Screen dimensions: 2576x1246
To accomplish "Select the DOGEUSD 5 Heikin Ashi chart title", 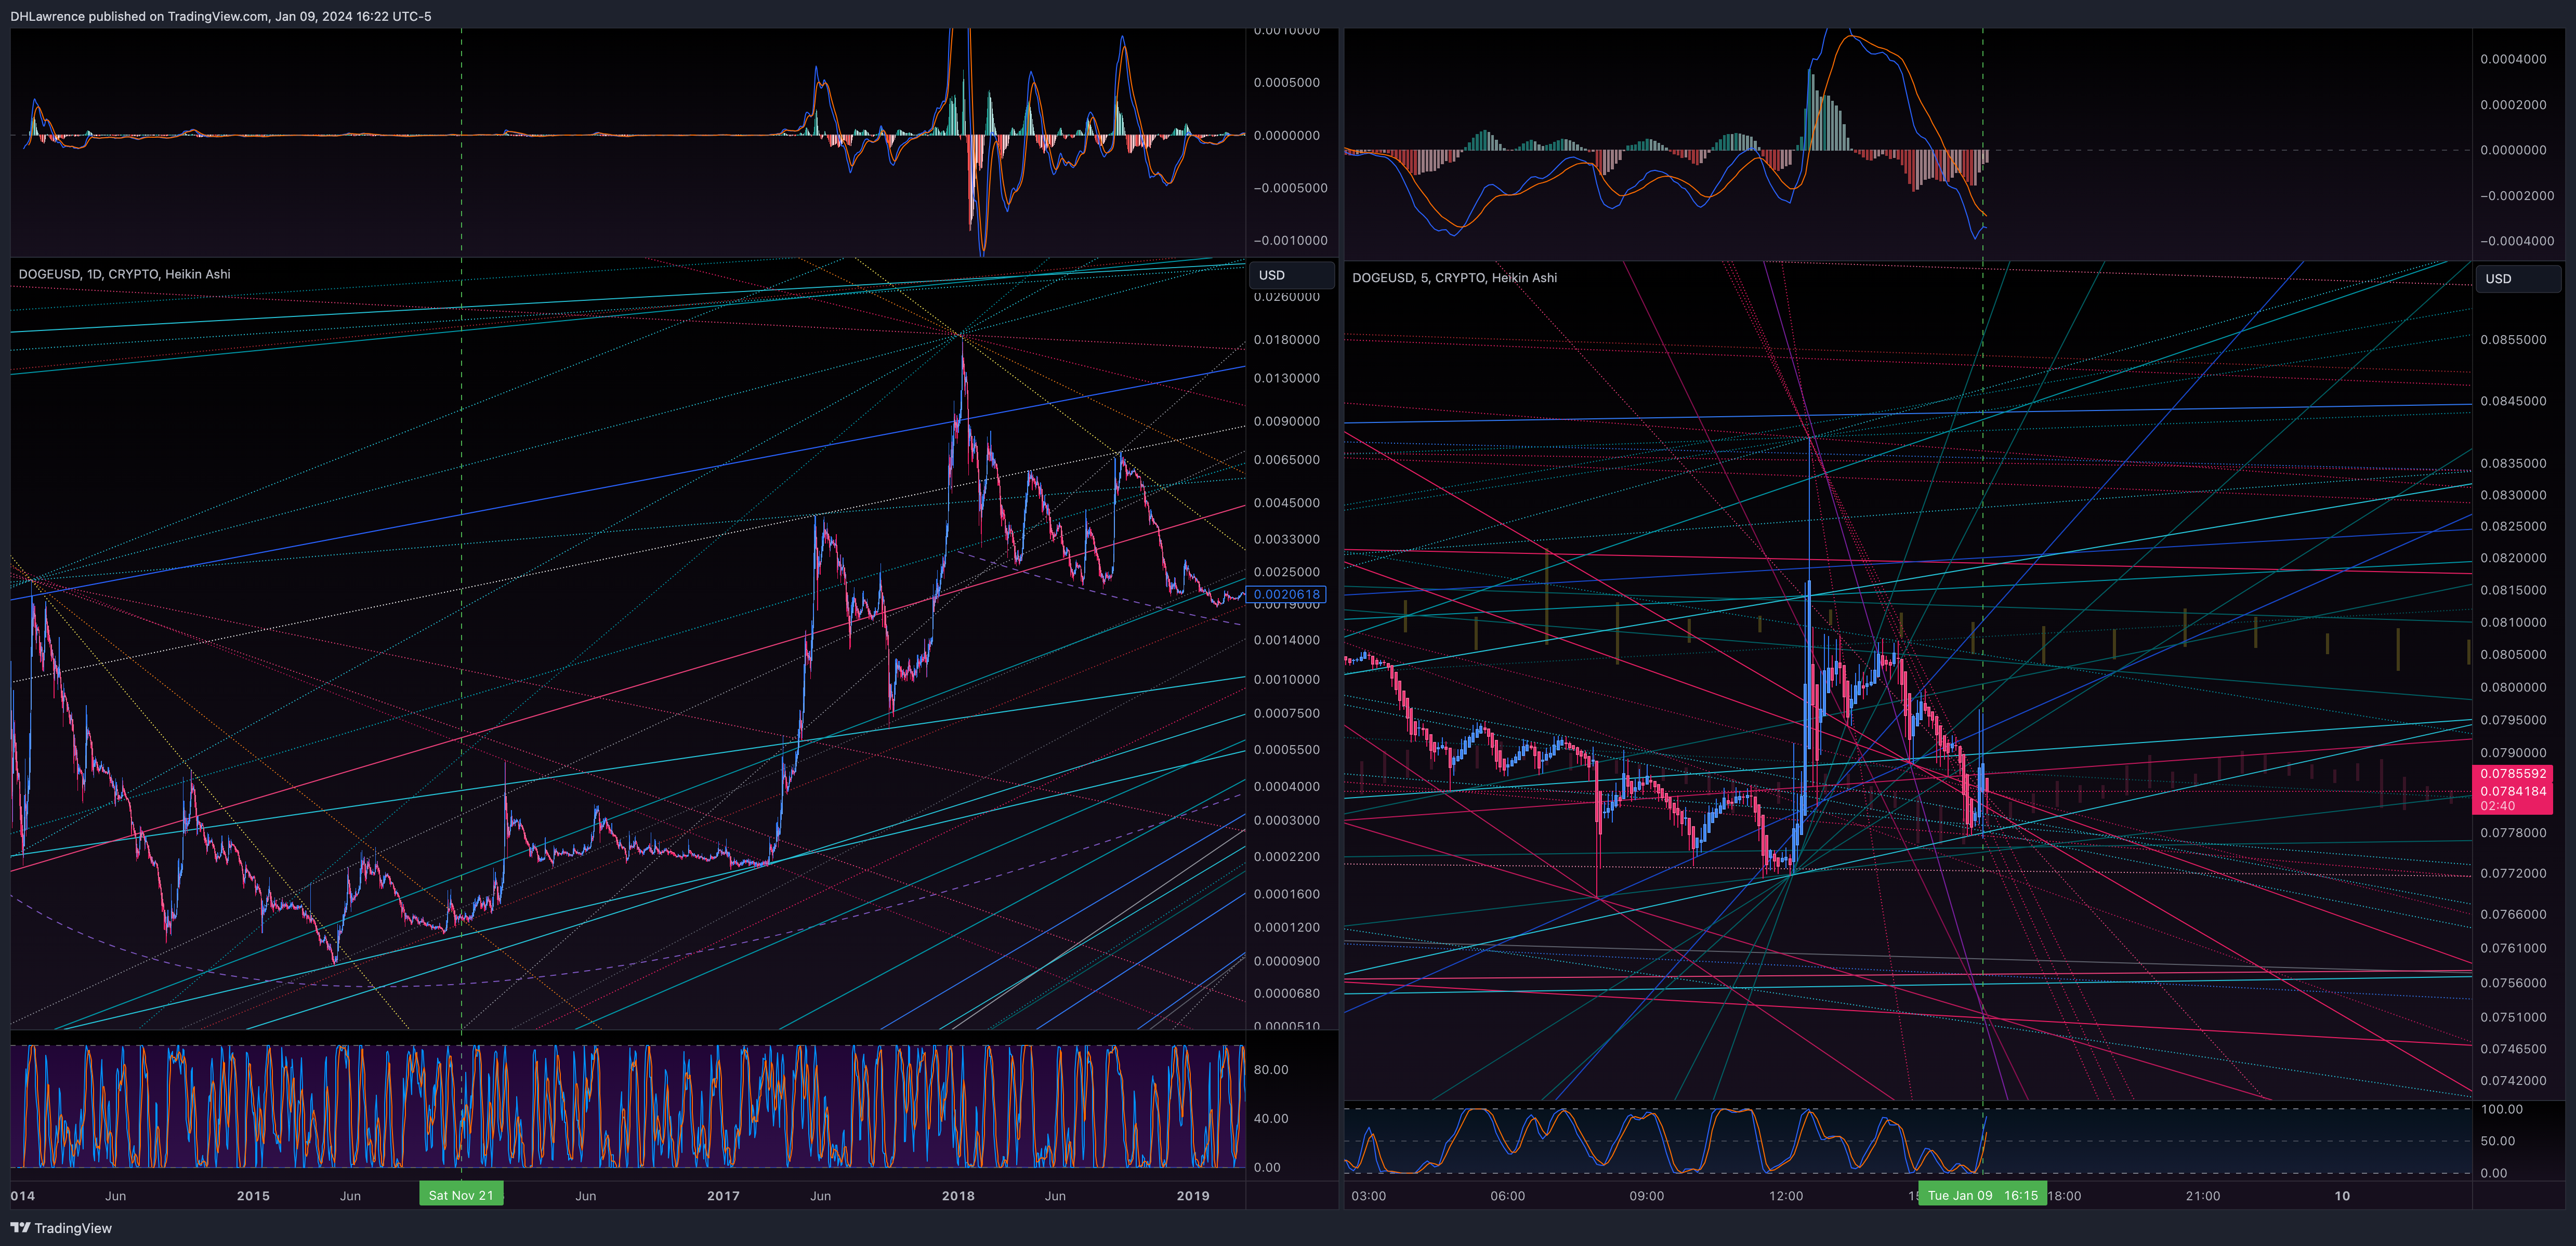I will click(1454, 278).
